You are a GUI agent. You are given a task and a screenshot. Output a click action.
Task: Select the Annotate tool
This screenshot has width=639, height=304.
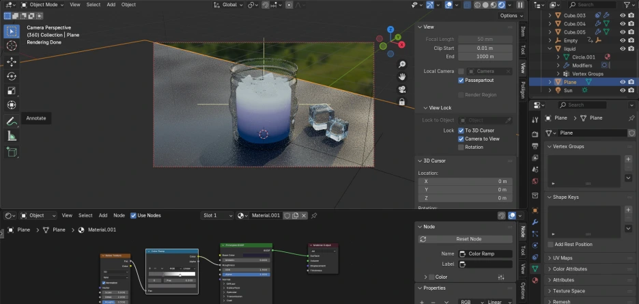point(12,121)
